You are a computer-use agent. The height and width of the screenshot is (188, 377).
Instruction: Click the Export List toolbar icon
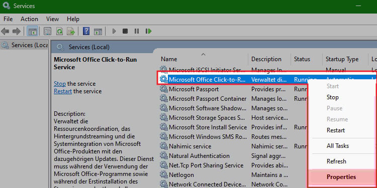(x=71, y=31)
